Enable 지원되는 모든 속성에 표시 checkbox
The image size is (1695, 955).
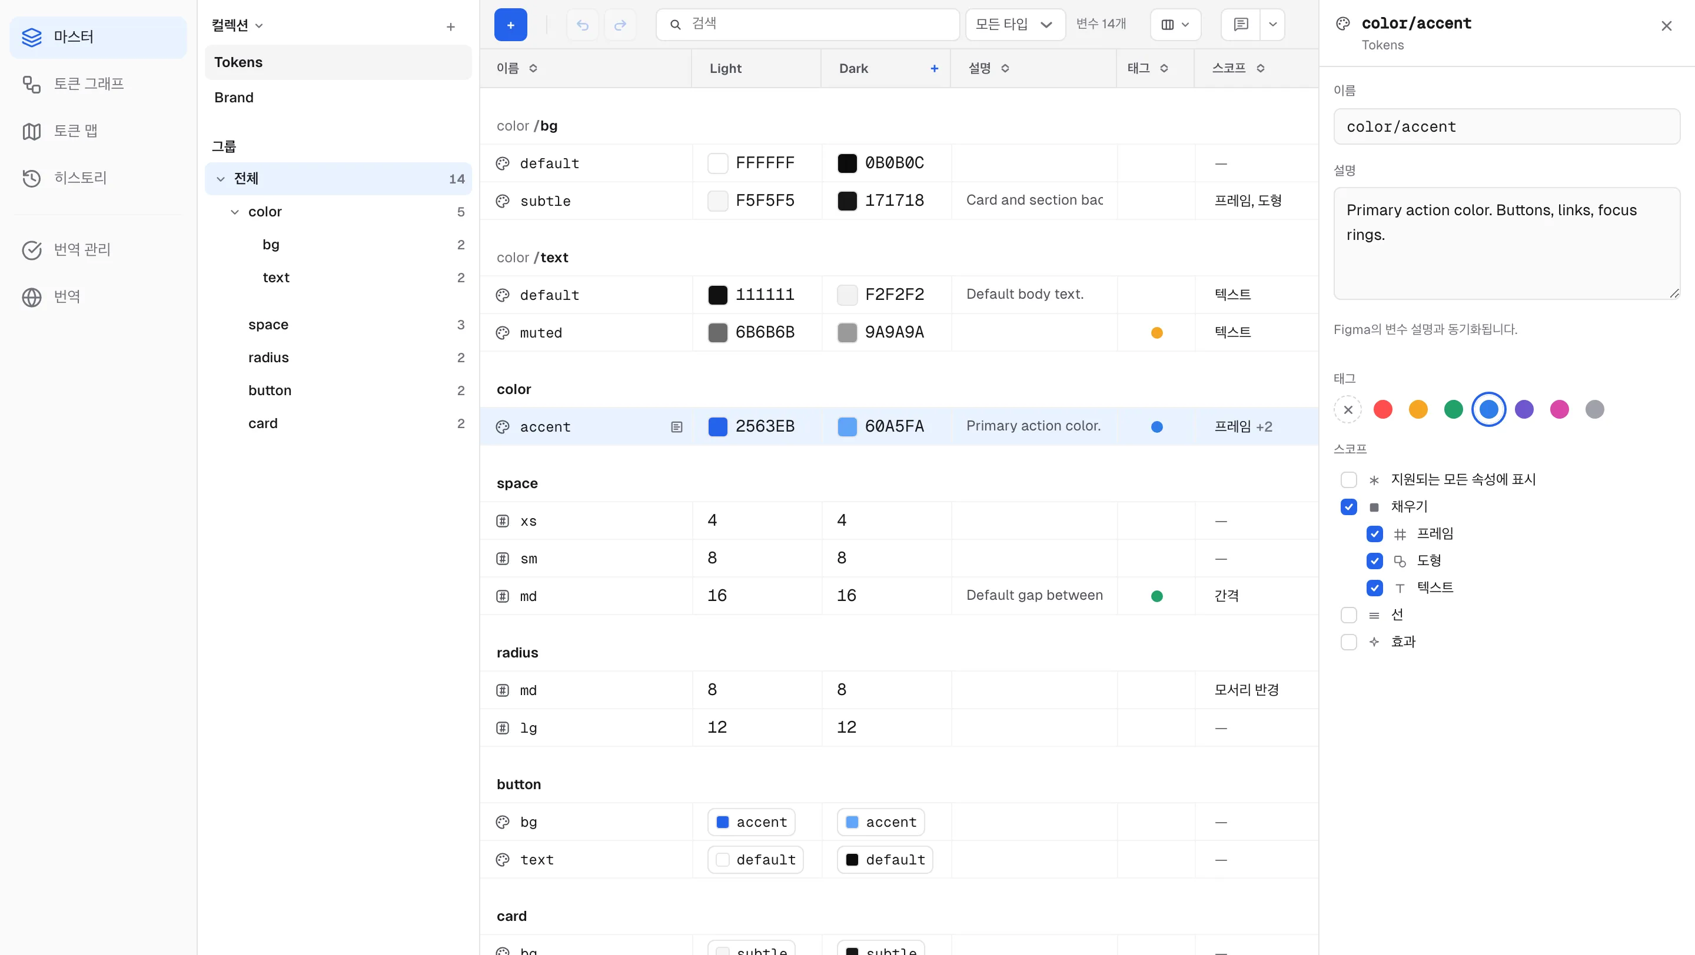(1349, 480)
